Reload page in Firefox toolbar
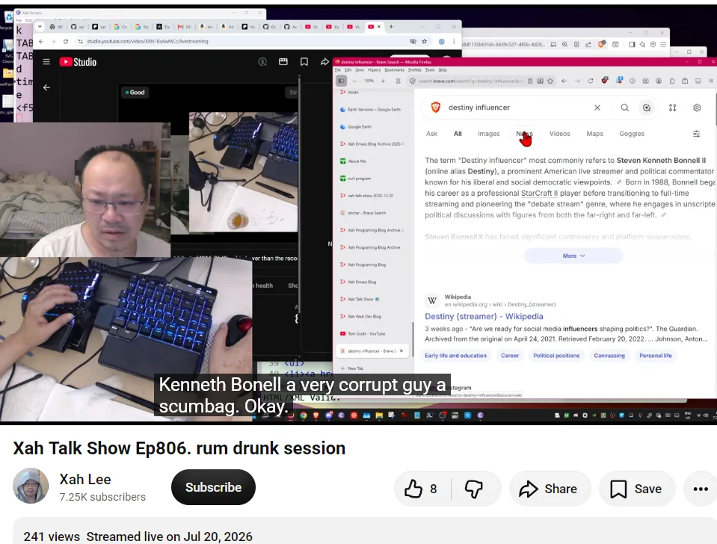 point(591,81)
